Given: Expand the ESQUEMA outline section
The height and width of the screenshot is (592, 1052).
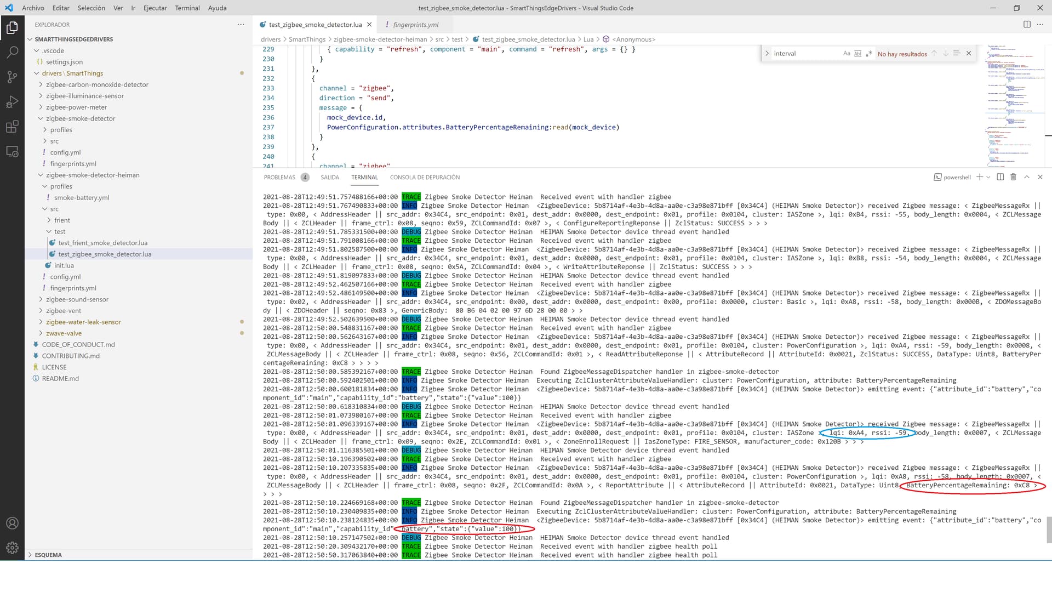Looking at the screenshot, I should click(x=48, y=555).
